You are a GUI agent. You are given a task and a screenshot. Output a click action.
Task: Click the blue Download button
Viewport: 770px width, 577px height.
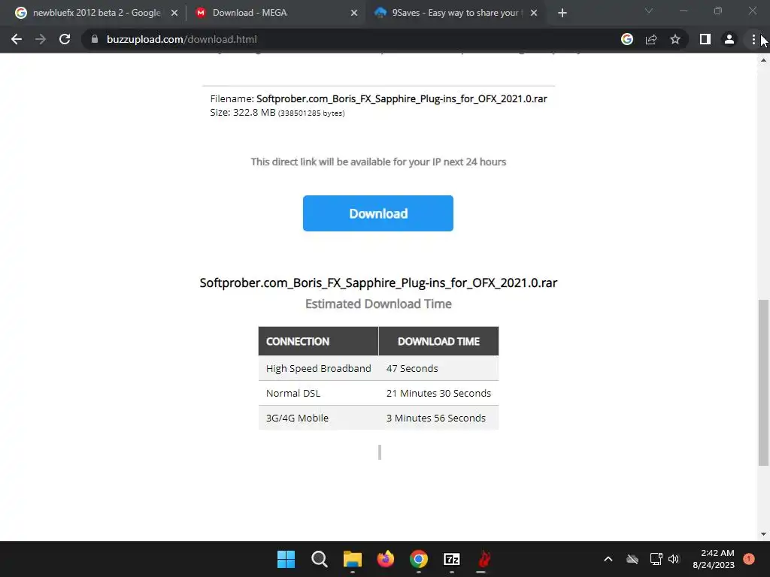(378, 213)
